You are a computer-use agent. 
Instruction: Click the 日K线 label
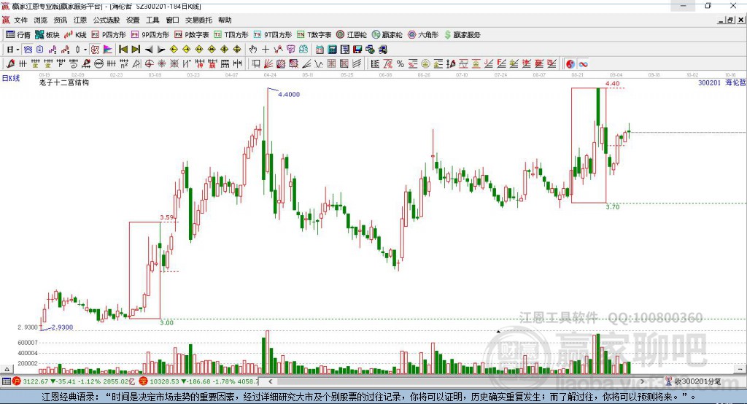point(11,78)
